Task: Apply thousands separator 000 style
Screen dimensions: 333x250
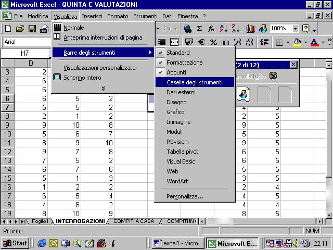Action: point(225,42)
